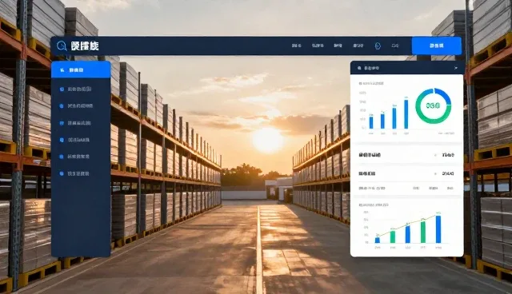Select the highlighted blue sidebar header item
Viewport: 512px width, 294px height.
81,70
